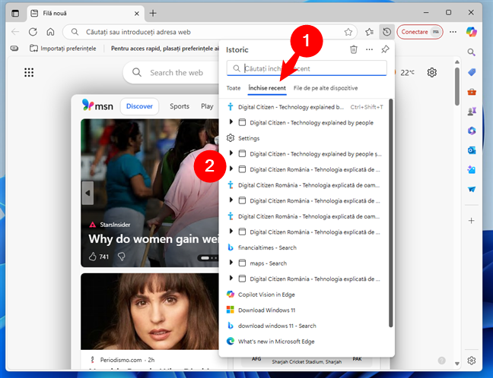Open Favorites star list icon
The height and width of the screenshot is (378, 493).
point(369,32)
